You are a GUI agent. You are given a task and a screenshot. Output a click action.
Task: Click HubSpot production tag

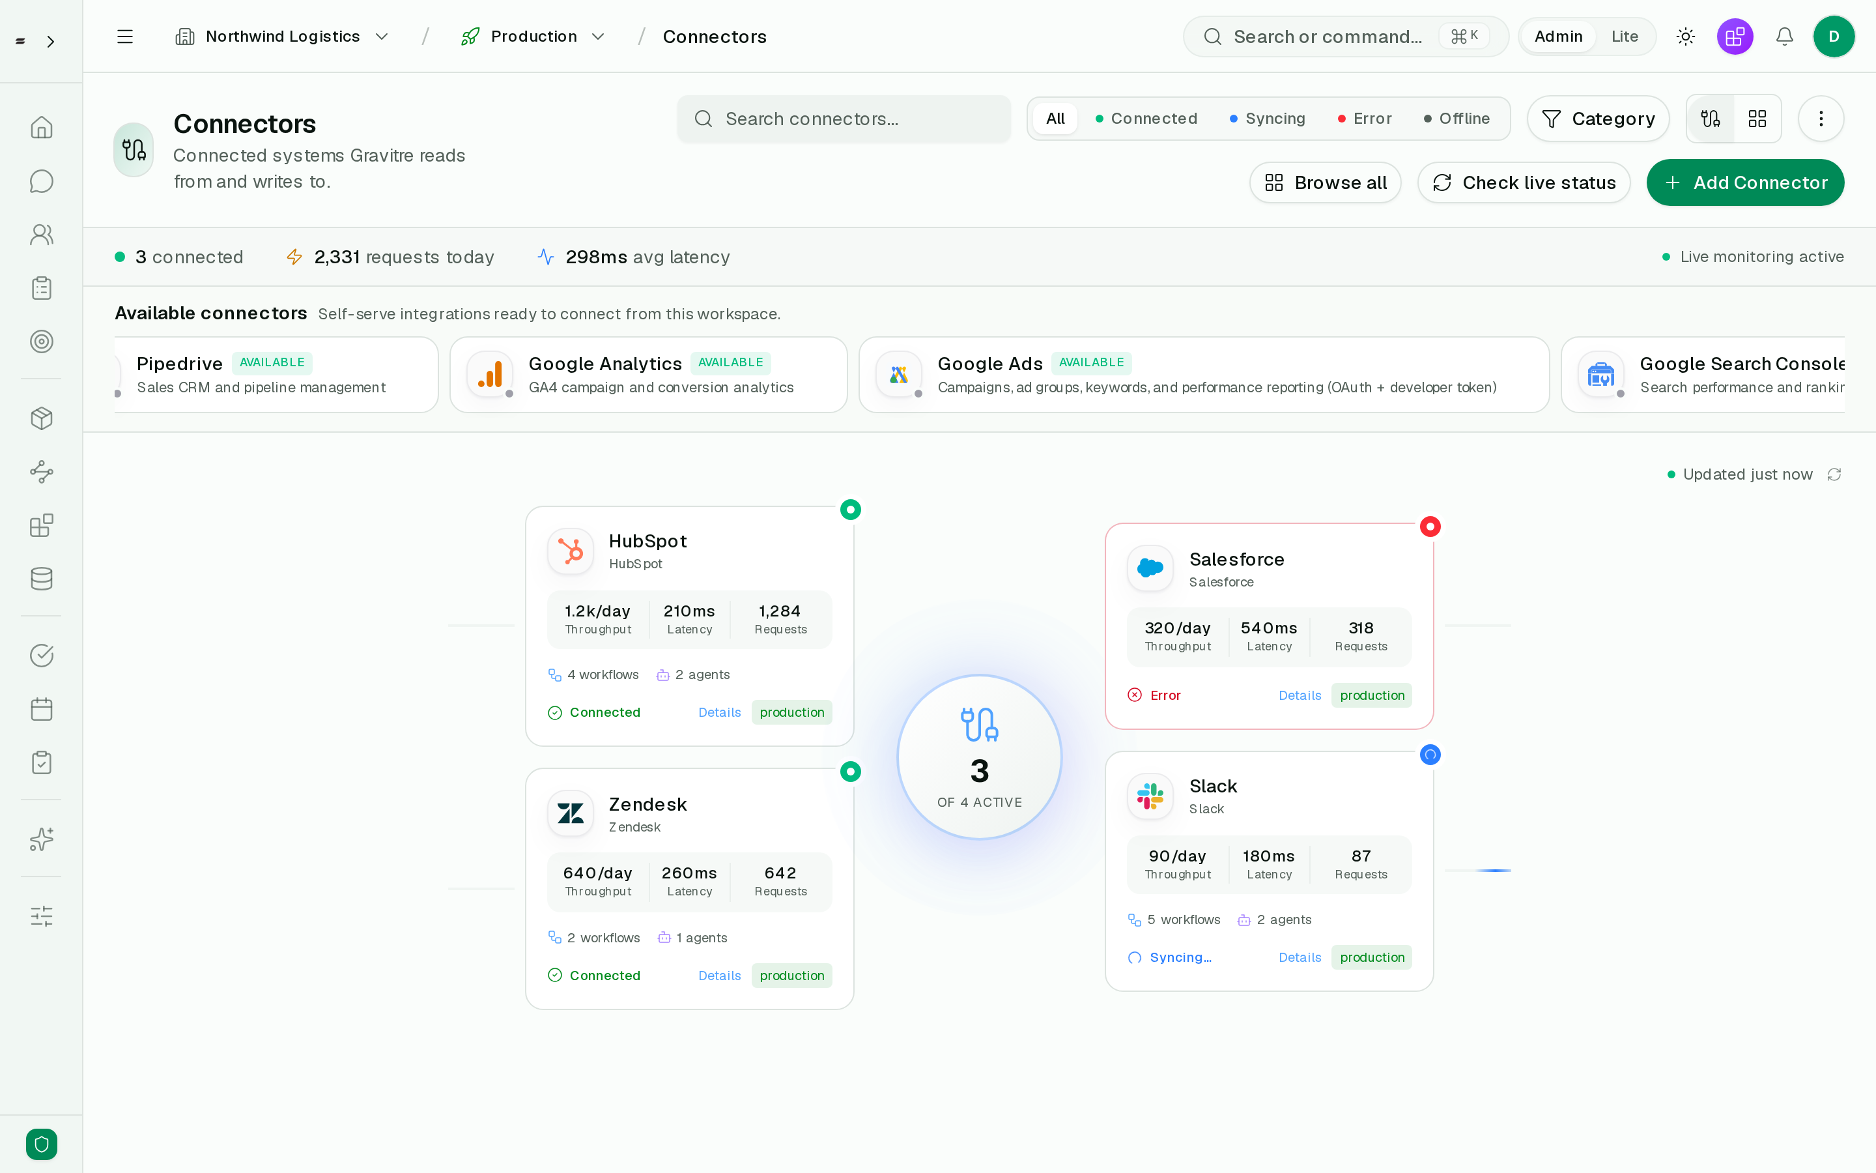tap(791, 712)
